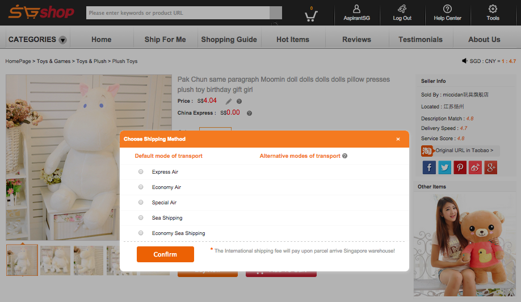Click the AspirantSG account icon
Screen dimensions: 521x302
pos(356,10)
